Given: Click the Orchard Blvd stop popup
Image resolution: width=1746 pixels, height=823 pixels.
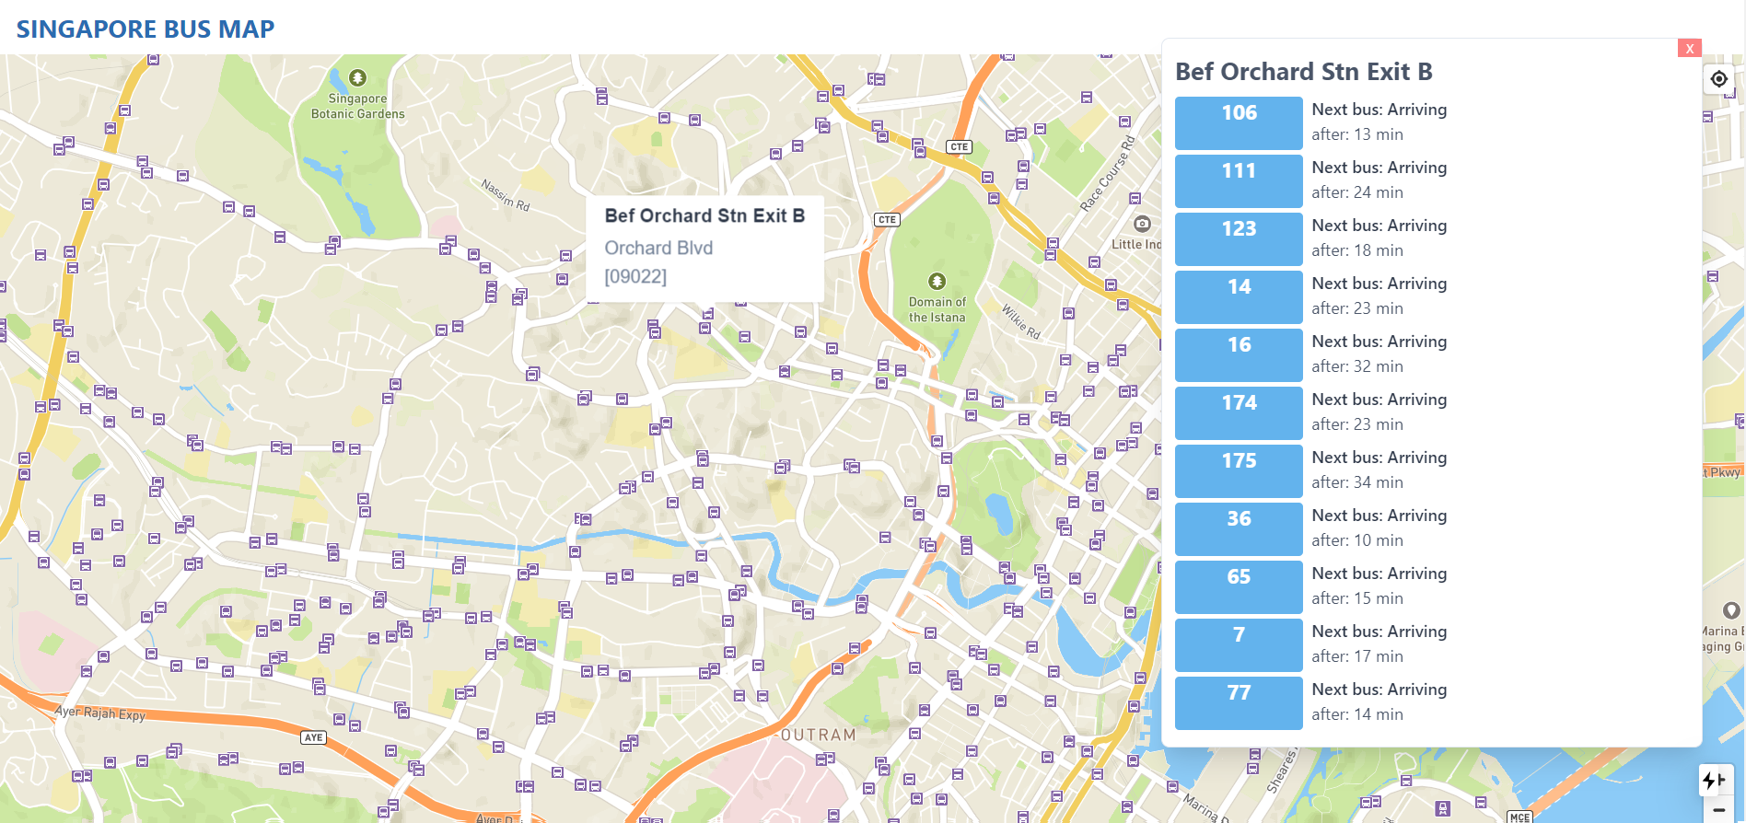Looking at the screenshot, I should pyautogui.click(x=704, y=247).
